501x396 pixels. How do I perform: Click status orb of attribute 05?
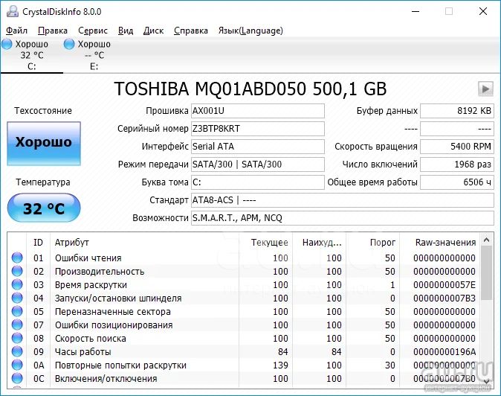pyautogui.click(x=17, y=311)
